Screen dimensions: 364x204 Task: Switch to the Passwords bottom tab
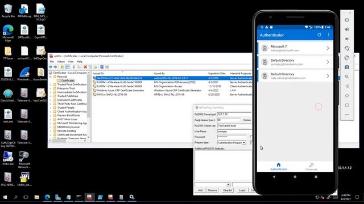click(311, 167)
